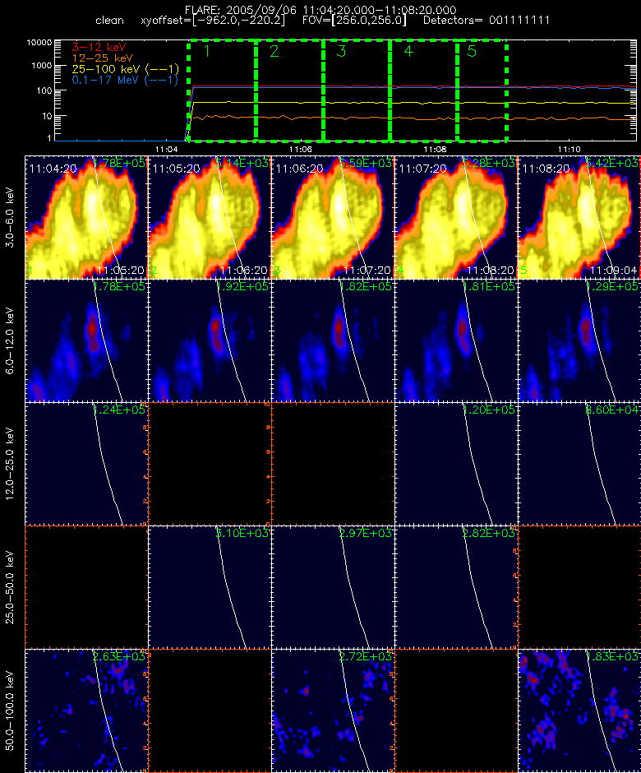Open the 3.0-6.0 keV image ending 11:08:20
641x773 pixels.
pos(456,217)
